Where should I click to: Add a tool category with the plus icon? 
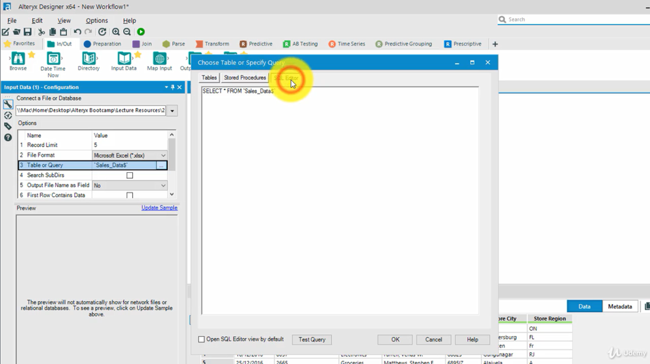495,44
